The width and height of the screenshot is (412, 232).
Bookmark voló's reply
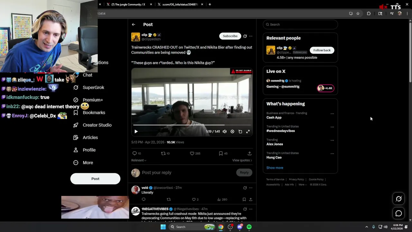pyautogui.click(x=244, y=199)
